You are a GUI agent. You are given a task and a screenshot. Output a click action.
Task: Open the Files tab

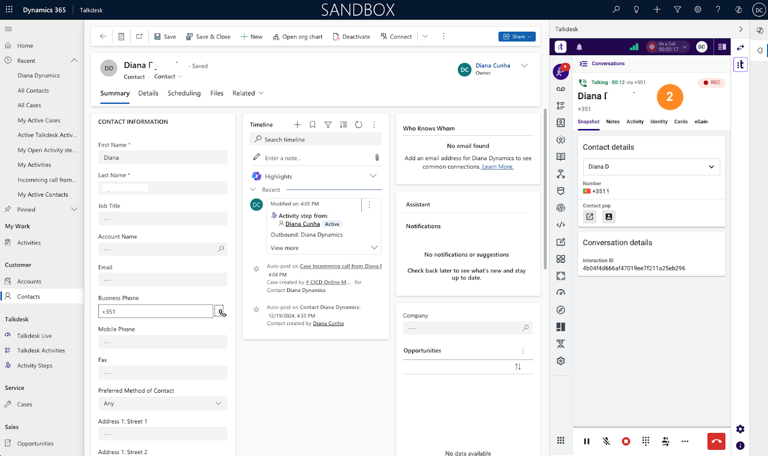pyautogui.click(x=217, y=93)
